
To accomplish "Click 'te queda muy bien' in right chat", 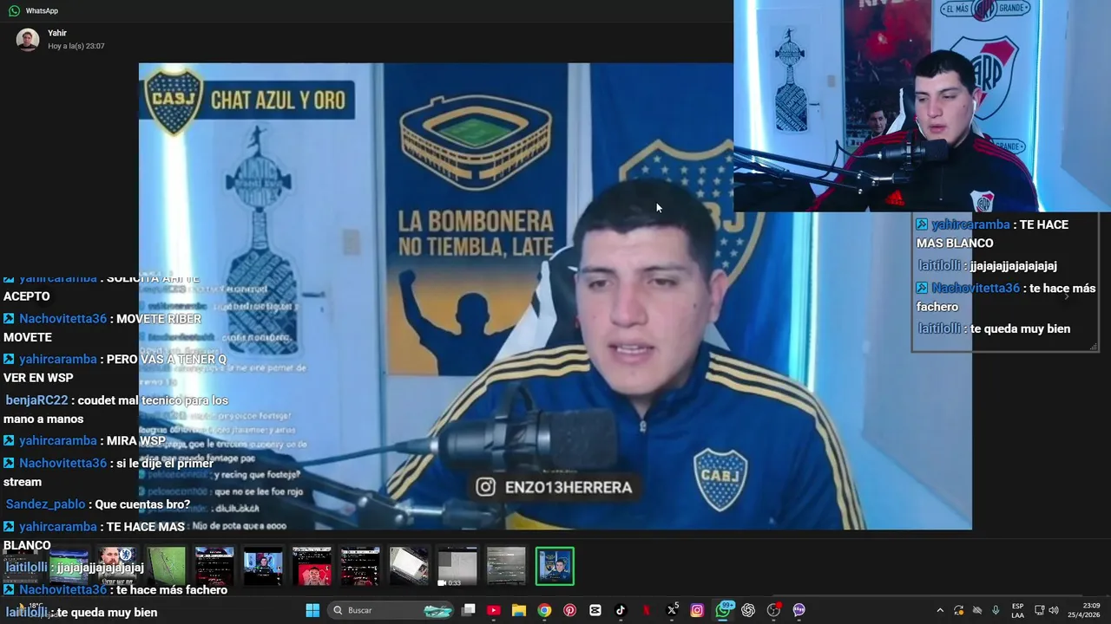I will point(1021,328).
